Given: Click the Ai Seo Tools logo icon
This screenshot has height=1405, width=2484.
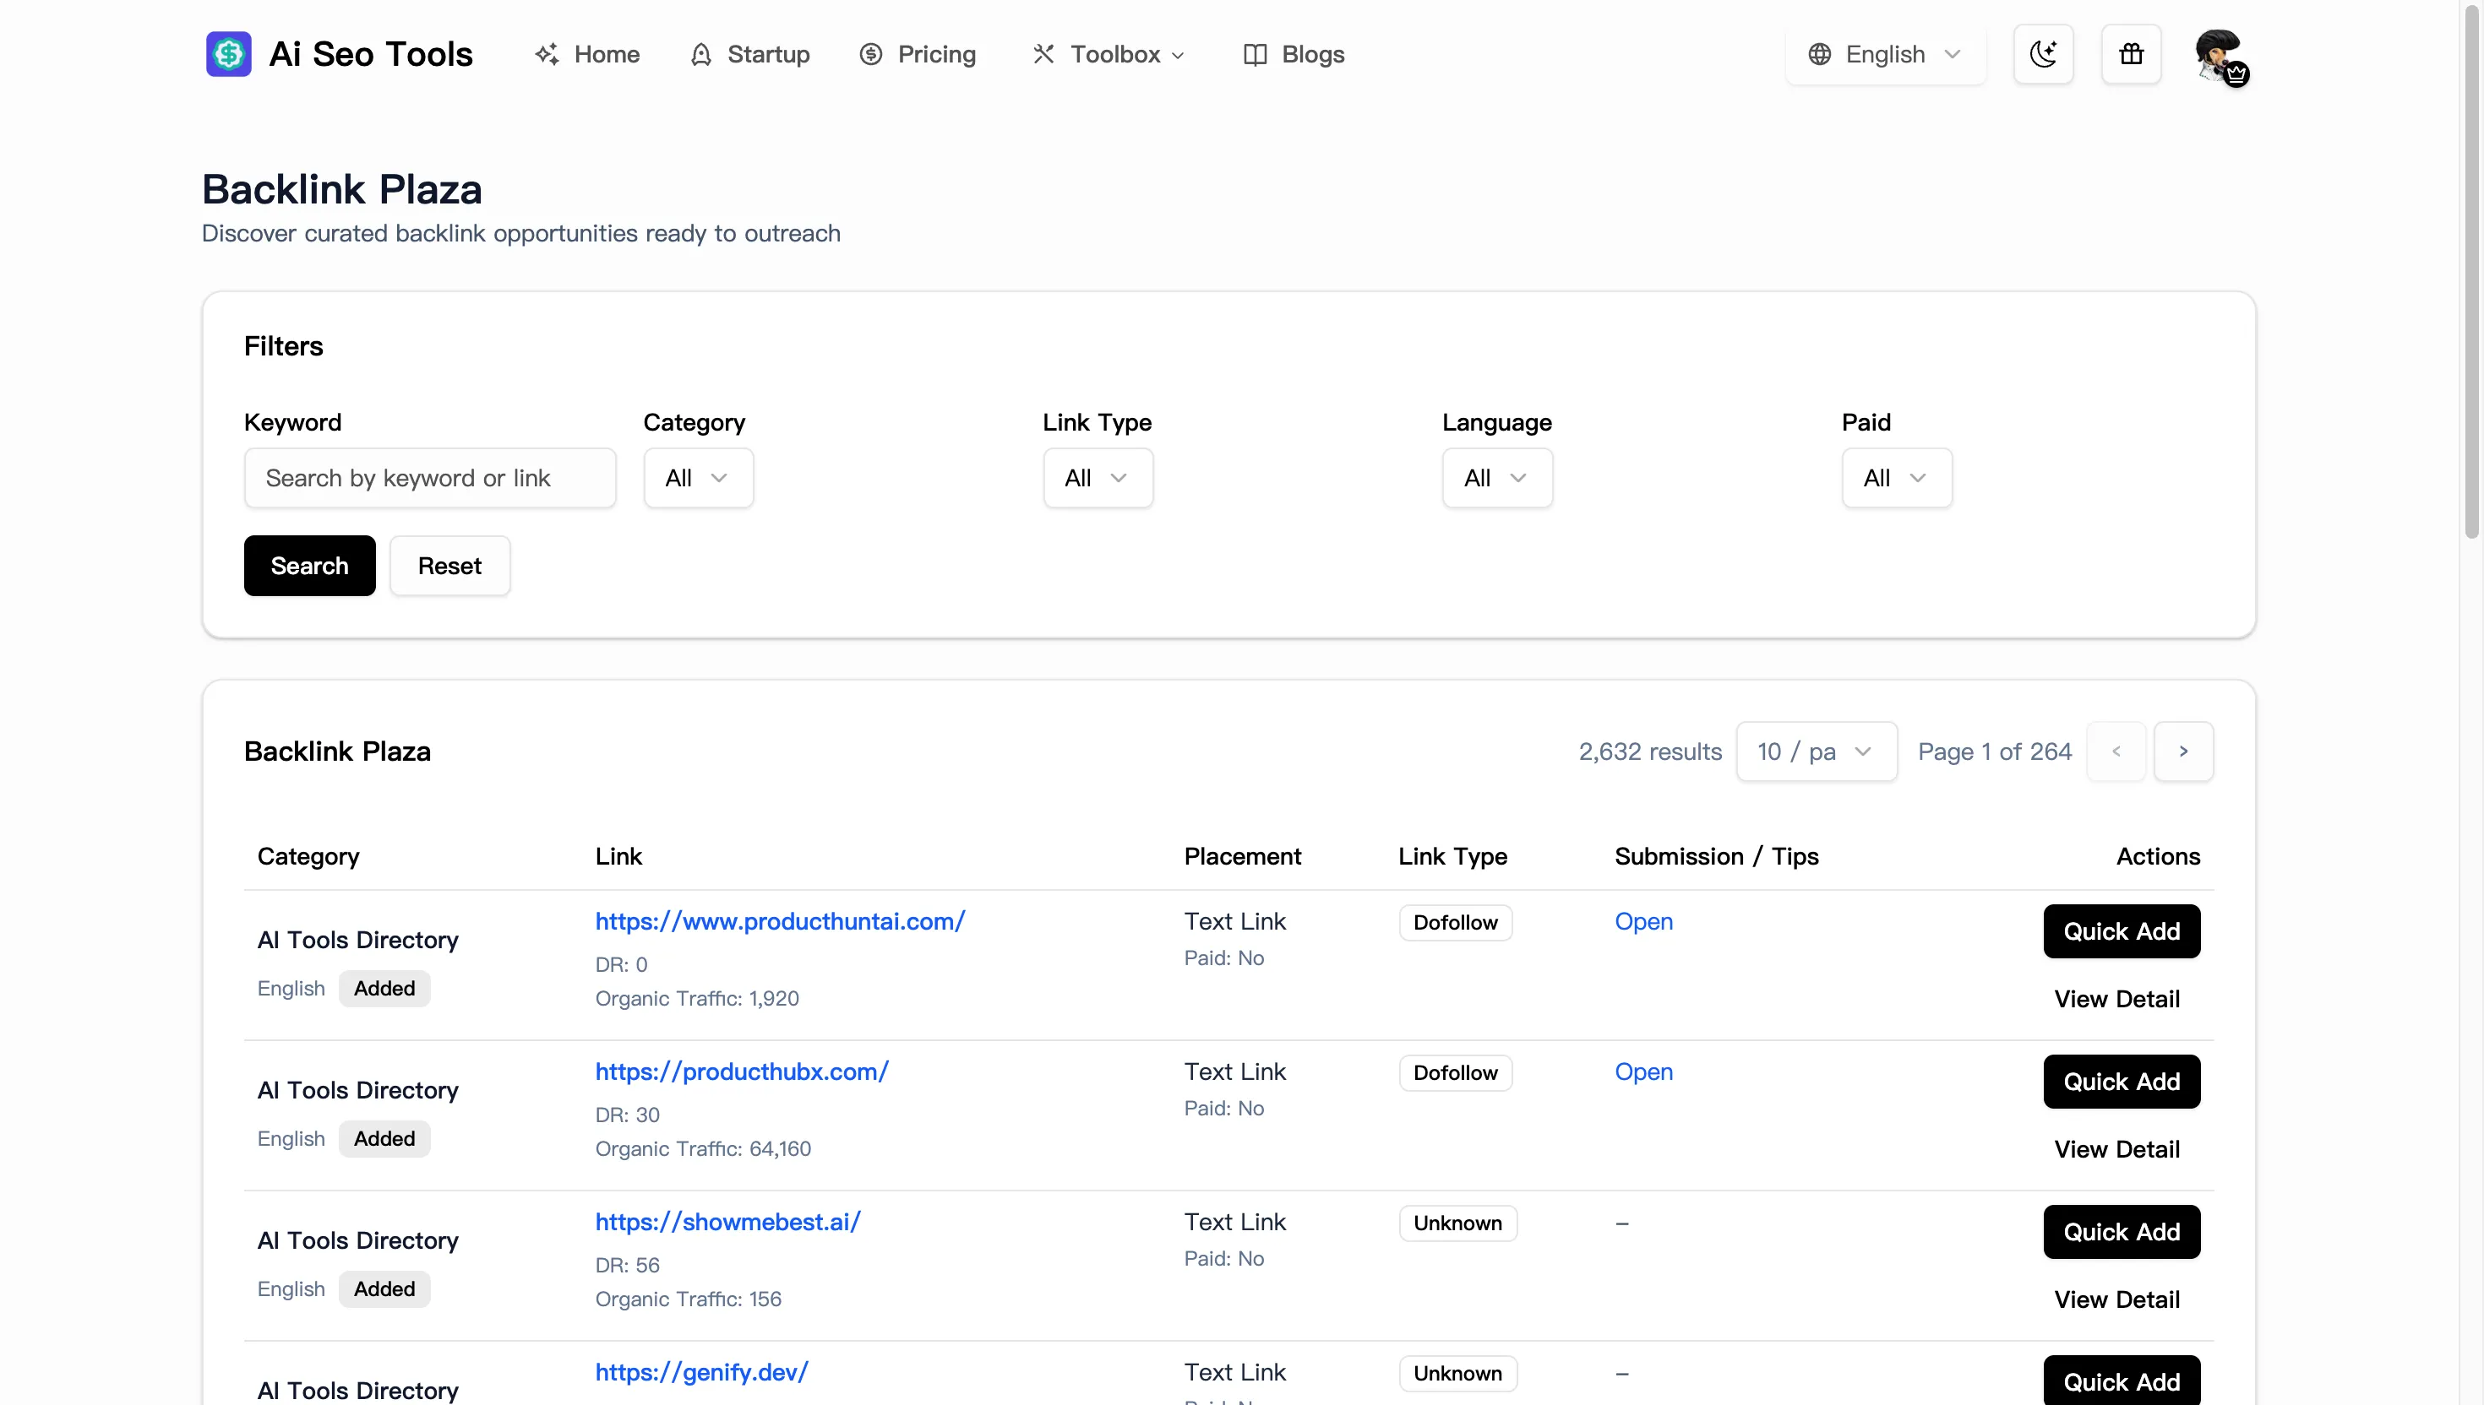Looking at the screenshot, I should (x=228, y=54).
